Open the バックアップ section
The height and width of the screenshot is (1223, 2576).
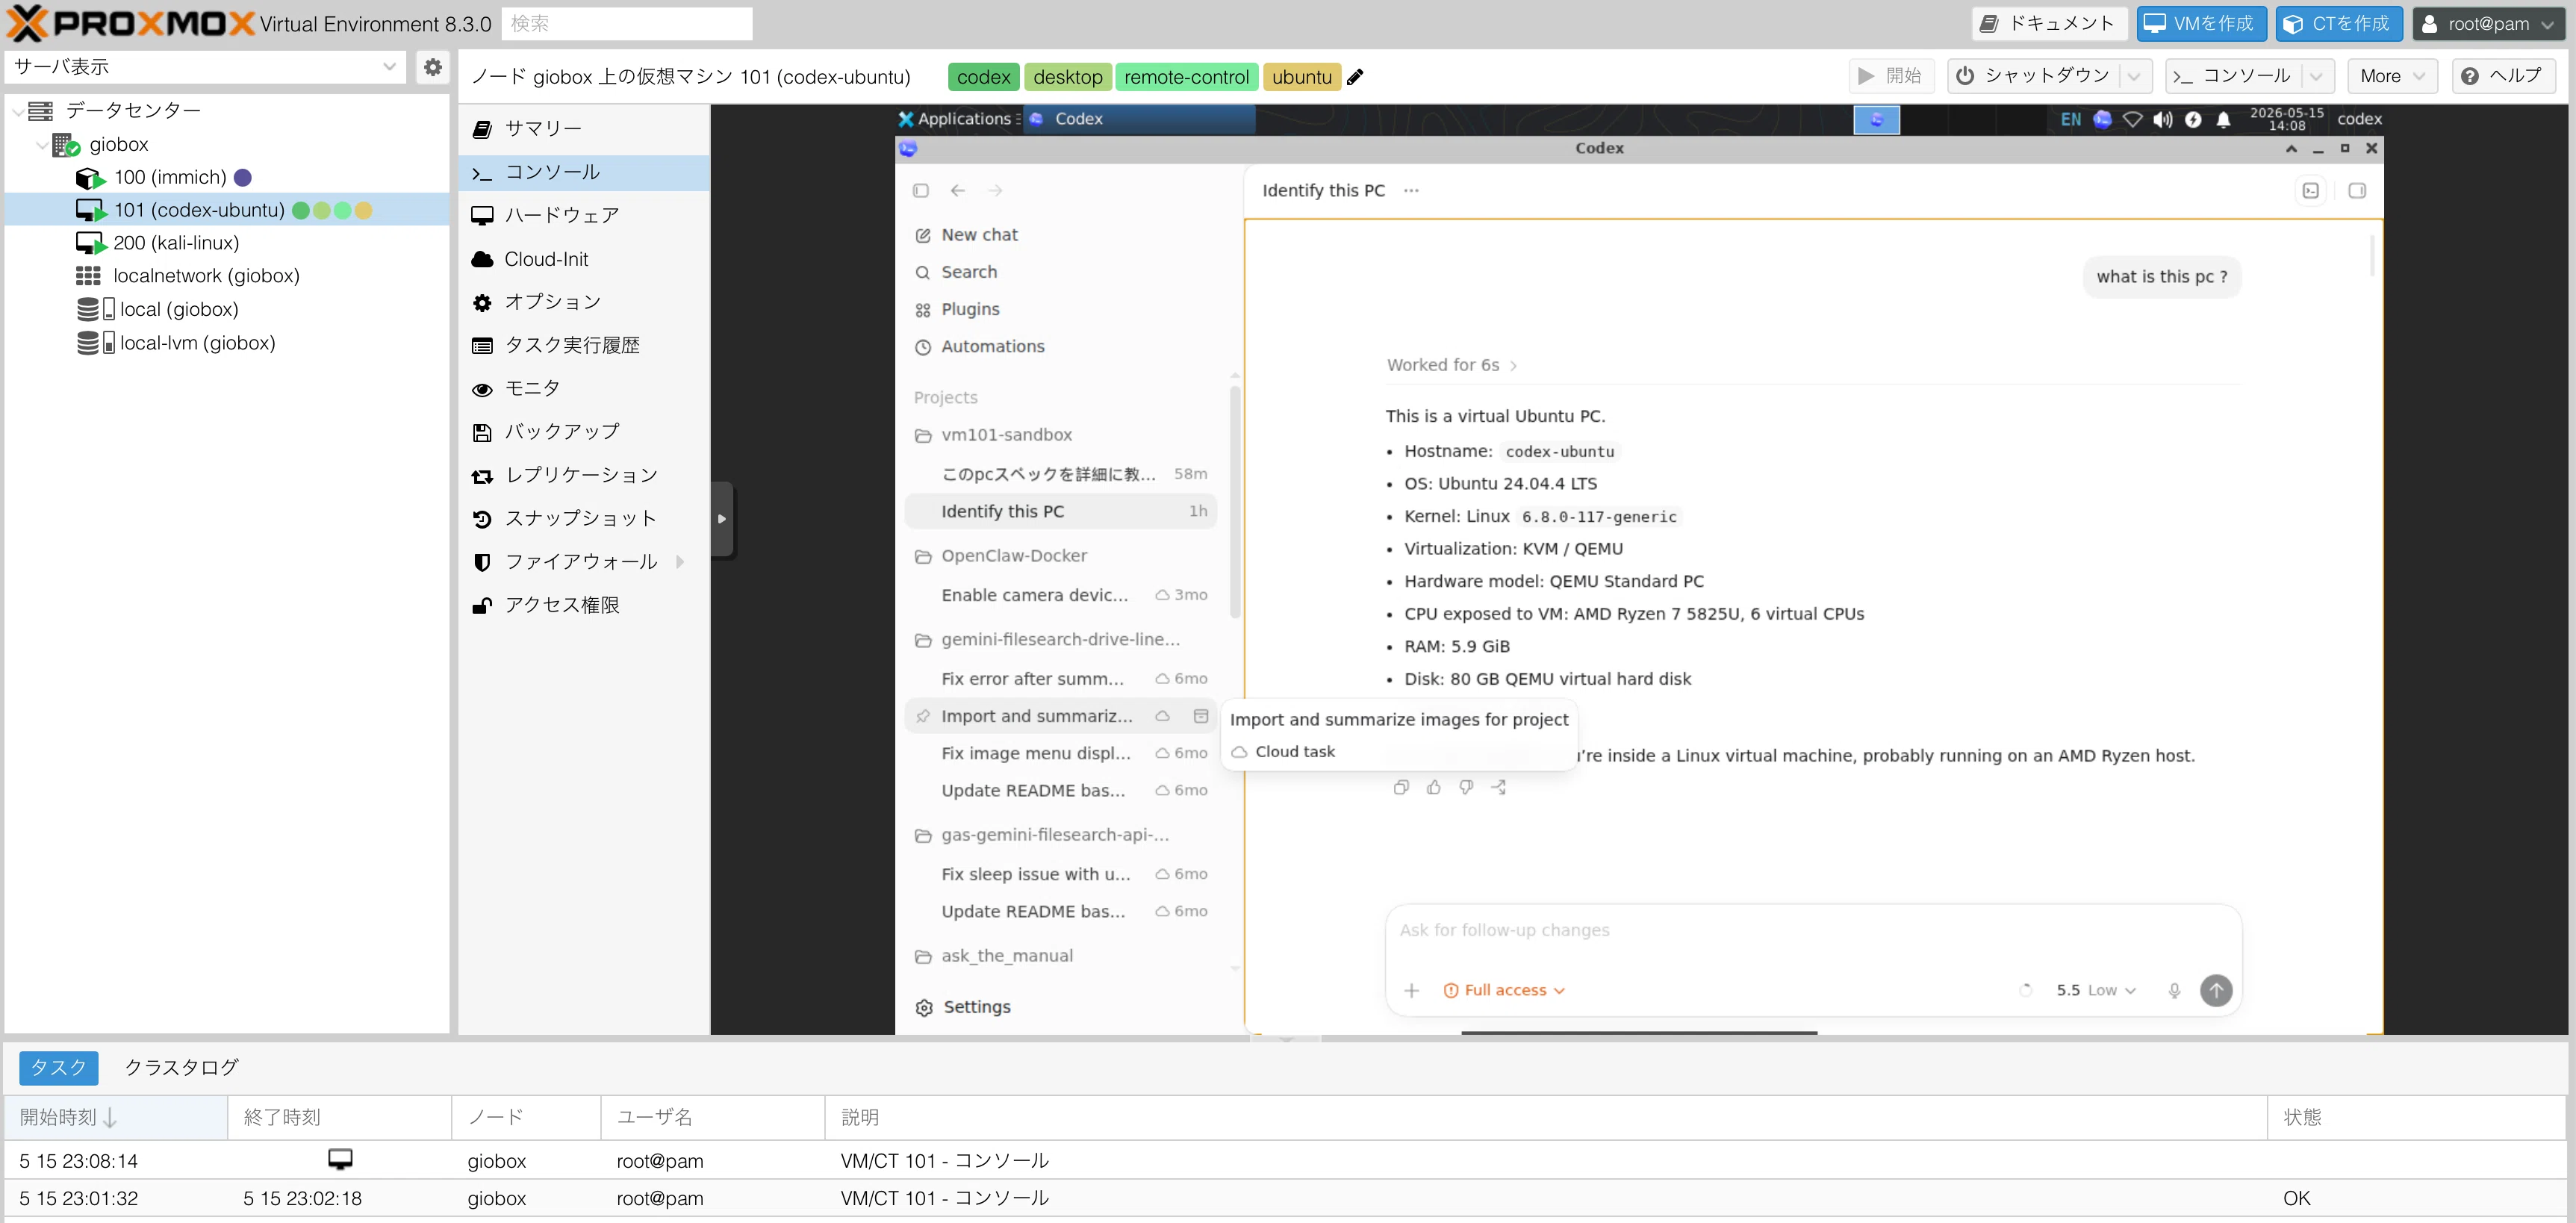point(584,432)
